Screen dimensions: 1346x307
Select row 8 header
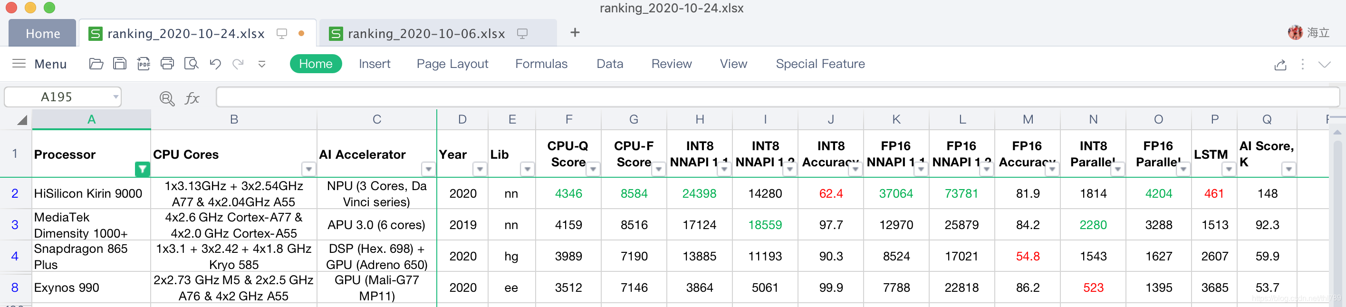pyautogui.click(x=15, y=287)
